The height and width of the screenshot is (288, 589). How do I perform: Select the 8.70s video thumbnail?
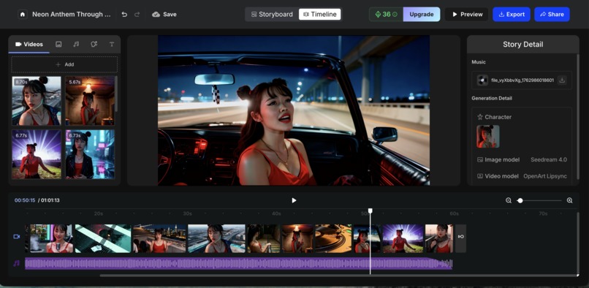pos(37,101)
